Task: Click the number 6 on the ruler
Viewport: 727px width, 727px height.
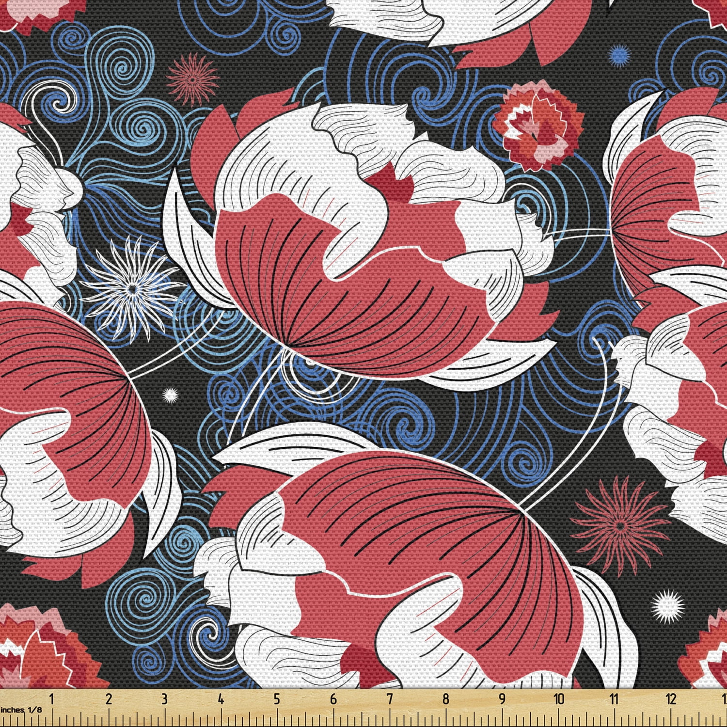Action: click(333, 698)
